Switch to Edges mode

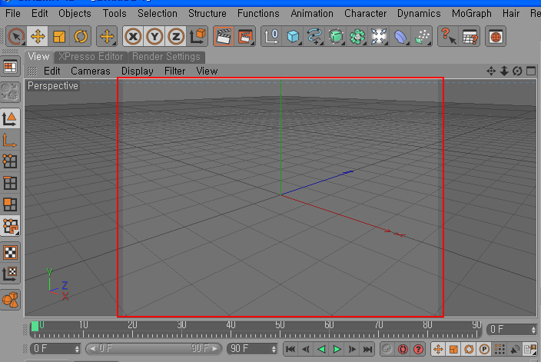pyautogui.click(x=10, y=183)
